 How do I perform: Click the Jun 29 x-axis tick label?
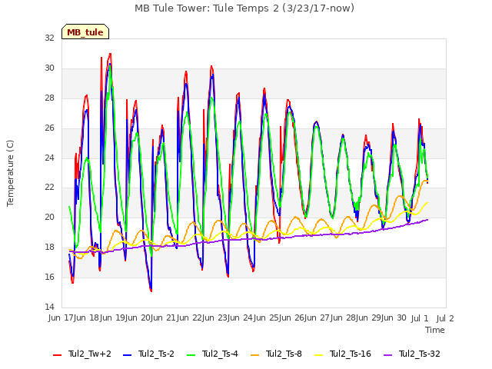pos(368,317)
